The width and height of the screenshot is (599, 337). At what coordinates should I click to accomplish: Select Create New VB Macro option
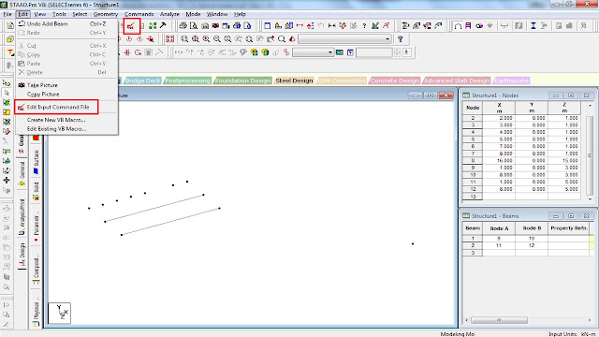56,120
